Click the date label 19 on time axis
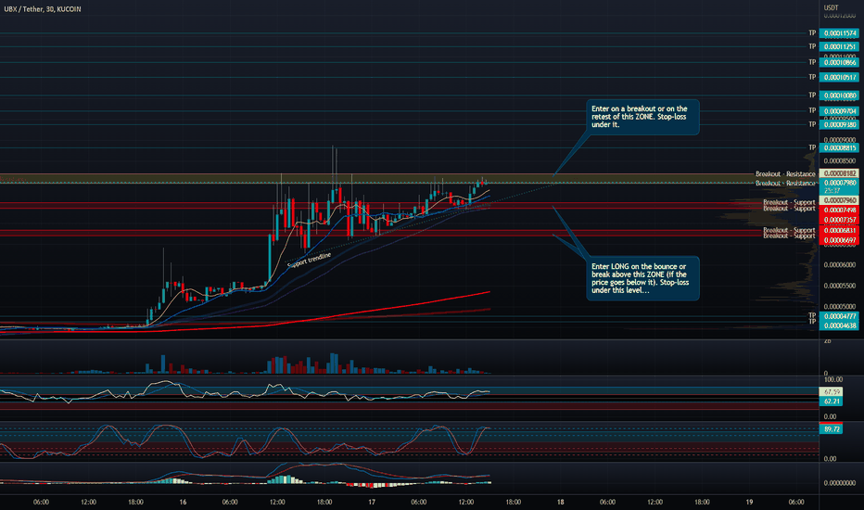The image size is (864, 510). pos(749,503)
